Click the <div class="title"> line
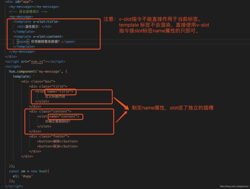250x189 pixels. pos(48,87)
